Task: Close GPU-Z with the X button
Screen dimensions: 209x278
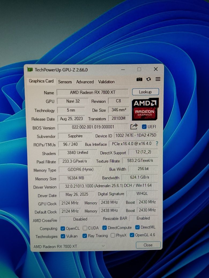Action: tap(156, 69)
